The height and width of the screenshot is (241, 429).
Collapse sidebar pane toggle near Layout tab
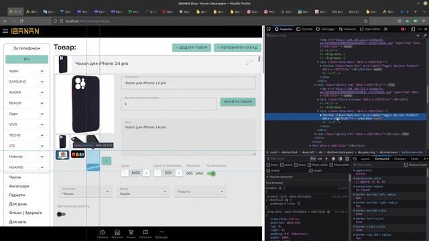tap(355, 159)
